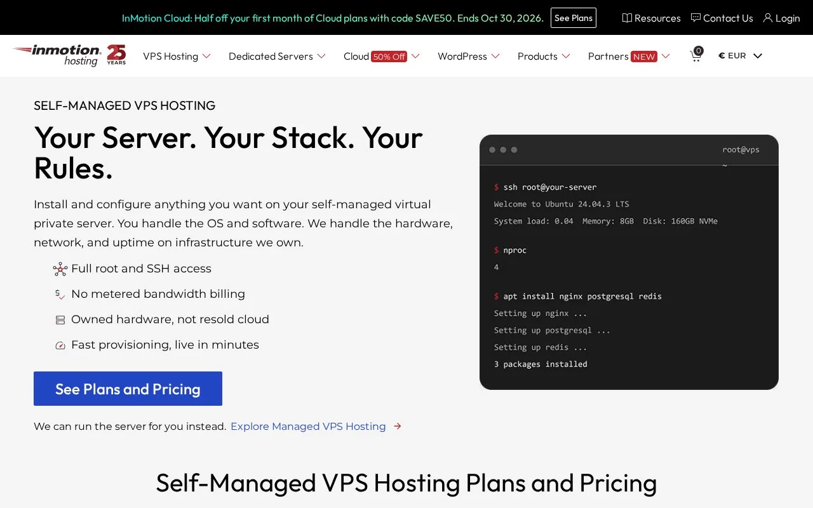Click the owned hardware server icon
Viewport: 813px width, 508px height.
(60, 320)
